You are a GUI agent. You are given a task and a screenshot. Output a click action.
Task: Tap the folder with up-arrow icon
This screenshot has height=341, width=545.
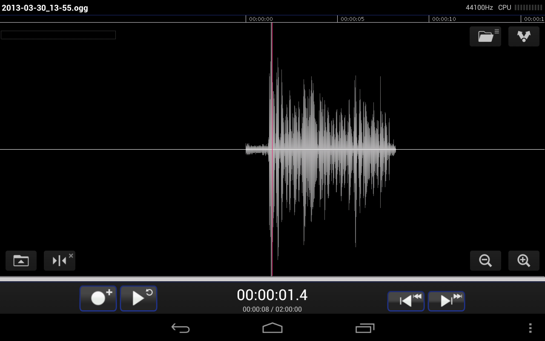click(21, 260)
